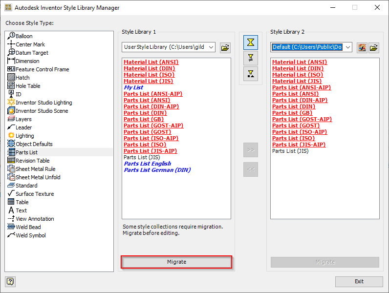Select 'Parts List (ANSI-AIP)' in Library 1
Viewport: 389px width, 293px height.
coord(153,94)
